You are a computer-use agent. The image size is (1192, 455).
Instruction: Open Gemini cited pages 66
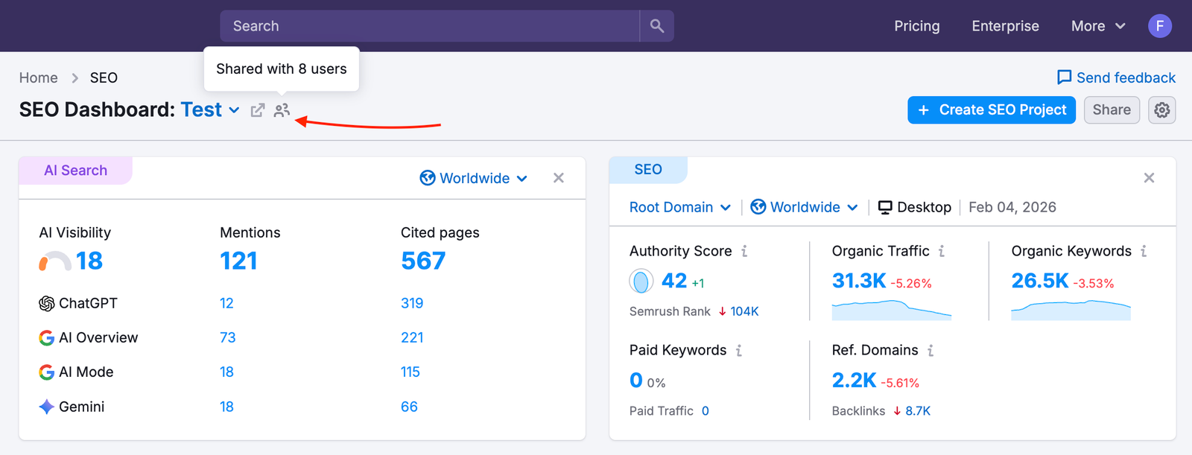pos(409,407)
